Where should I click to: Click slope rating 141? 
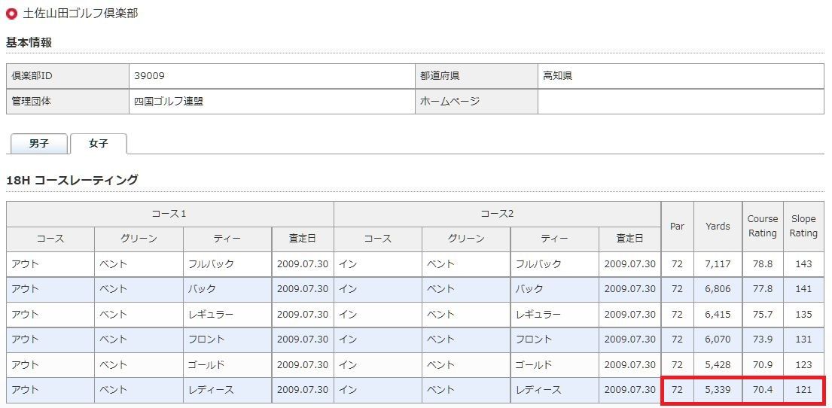[x=803, y=289]
